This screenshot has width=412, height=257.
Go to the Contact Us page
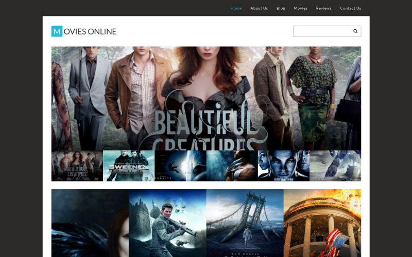click(350, 8)
